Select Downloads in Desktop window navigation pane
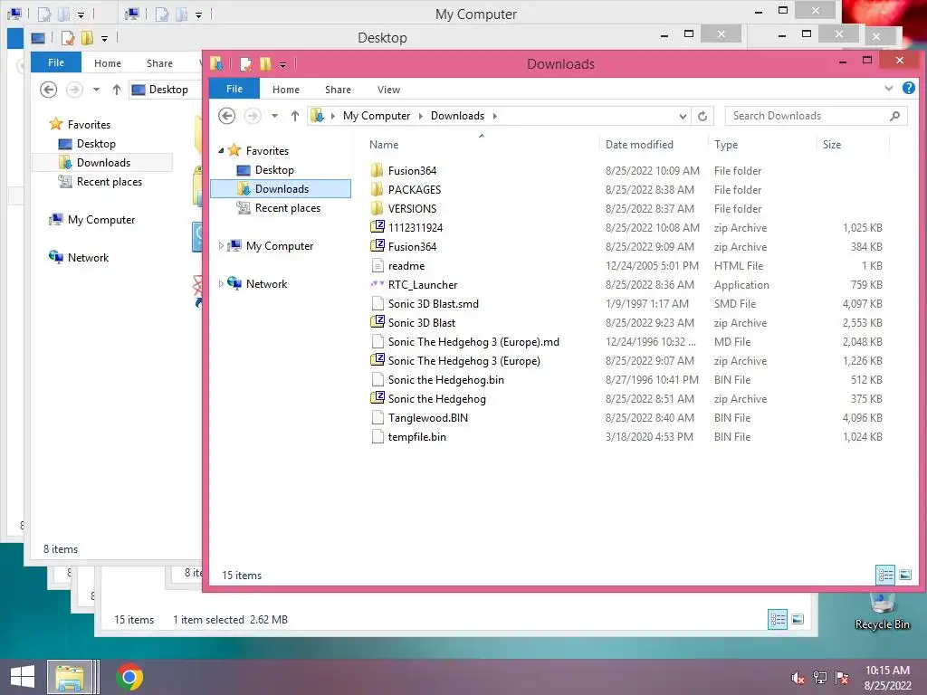This screenshot has width=927, height=695. coord(103,163)
